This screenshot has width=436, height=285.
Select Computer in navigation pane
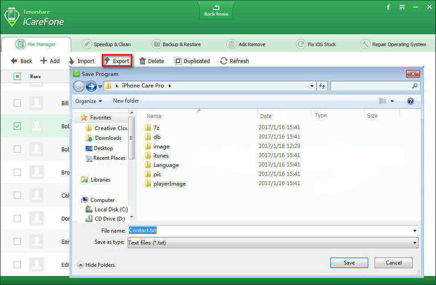(x=97, y=200)
